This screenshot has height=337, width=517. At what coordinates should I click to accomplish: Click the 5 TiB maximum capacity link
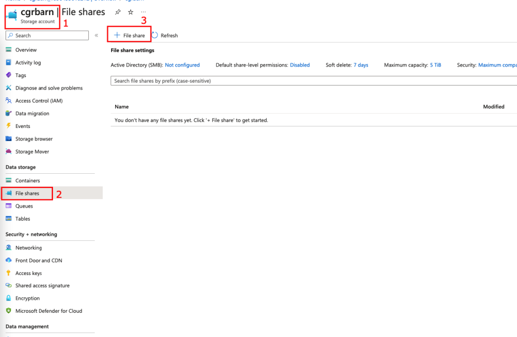coord(435,65)
